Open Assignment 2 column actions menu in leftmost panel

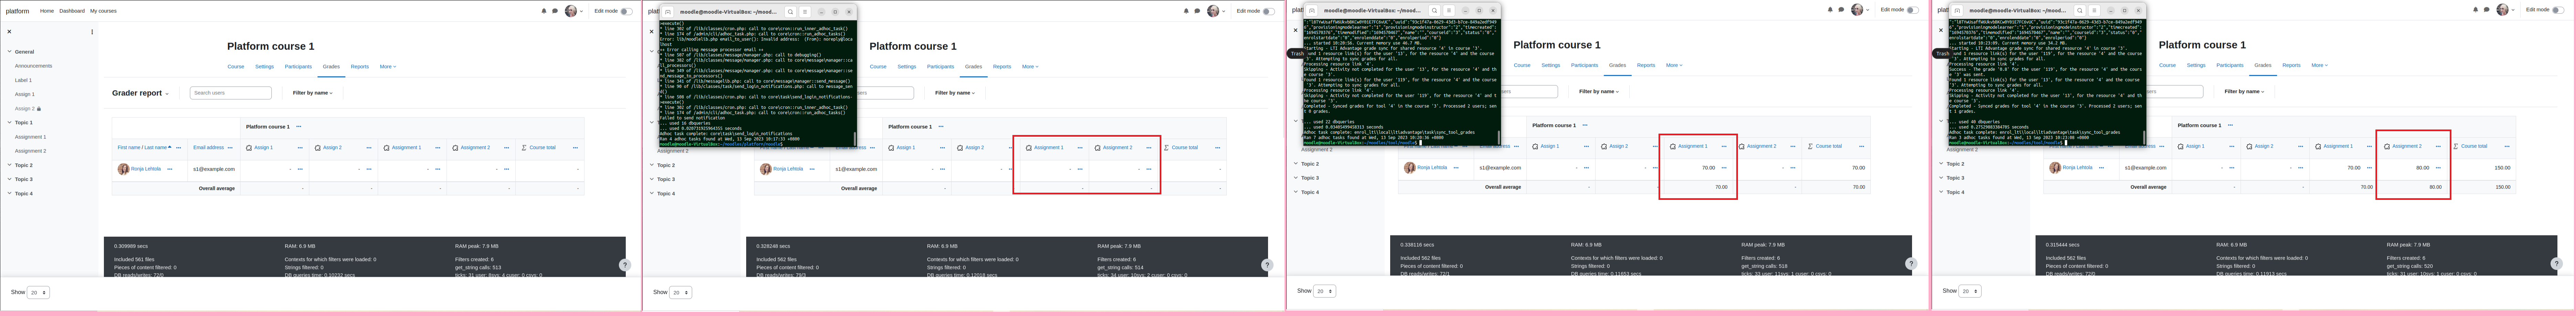coord(507,148)
